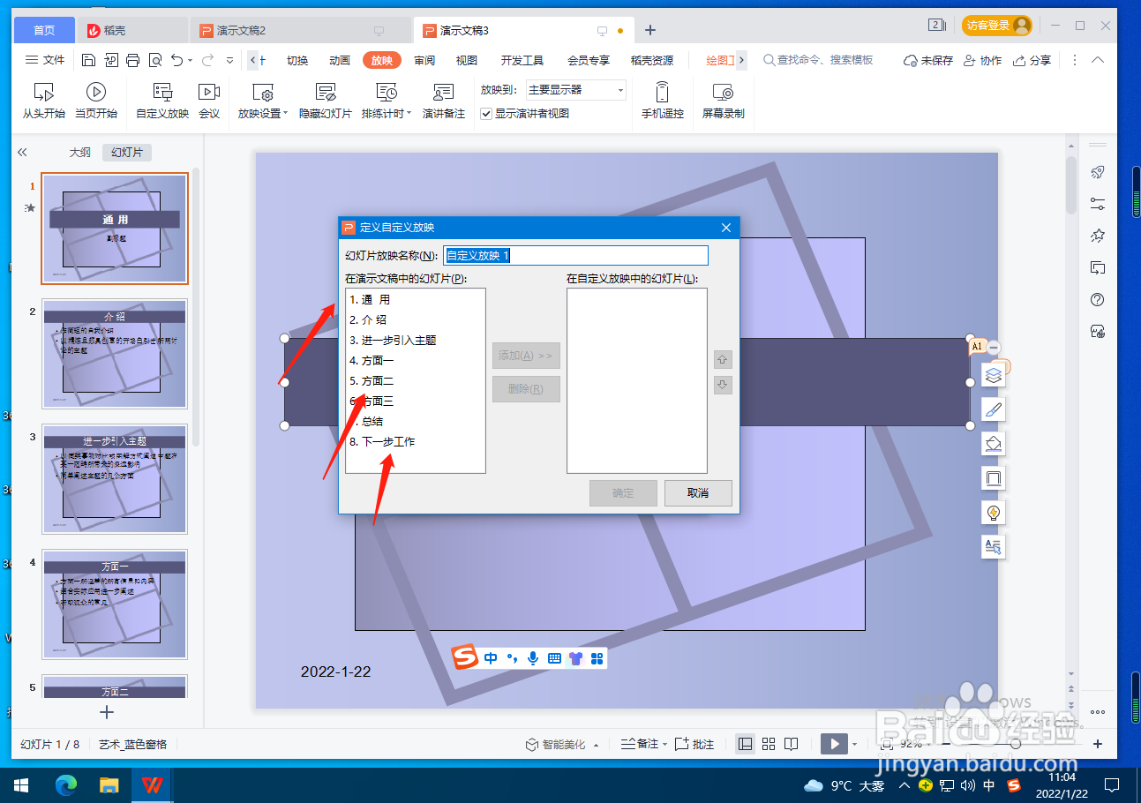Screen dimensions: 1141x803
Task: Expand the 排练计时 dropdown arrow
Action: [409, 113]
